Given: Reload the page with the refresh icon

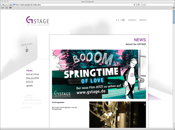Looking at the screenshot, I should coord(134,5).
